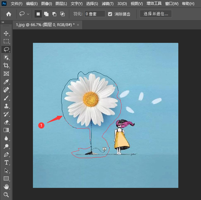201x200 pixels.
Task: Select the Rectangular Marquee tool
Action: [6, 41]
